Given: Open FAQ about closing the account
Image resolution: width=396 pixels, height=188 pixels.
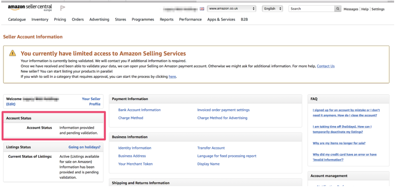Looking at the screenshot, I should click(346, 113).
